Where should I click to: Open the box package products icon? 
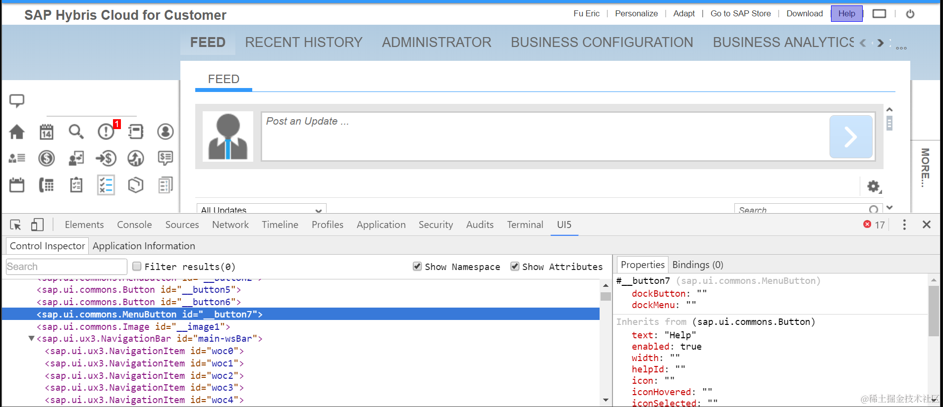coord(136,185)
